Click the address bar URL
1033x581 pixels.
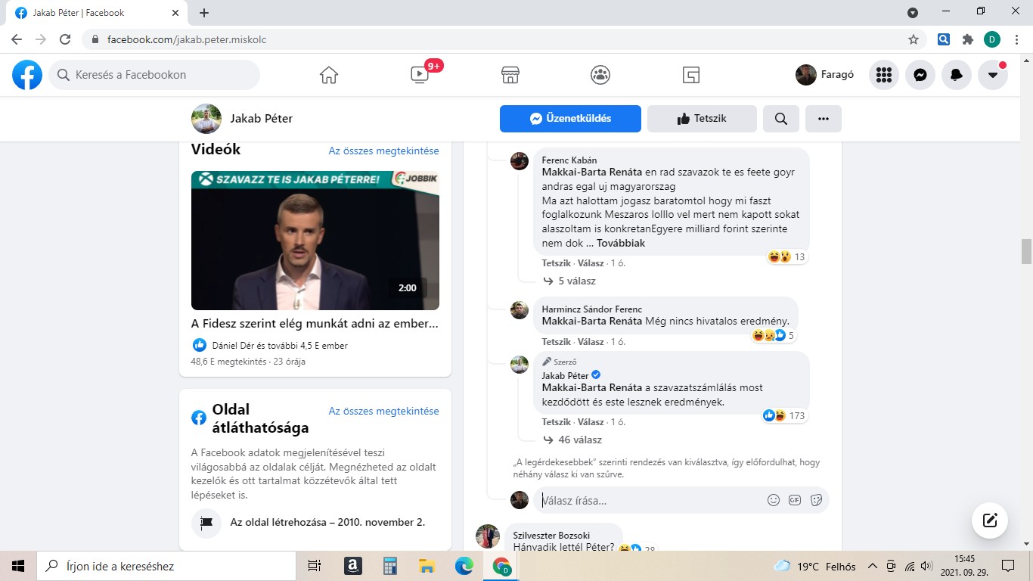click(187, 39)
